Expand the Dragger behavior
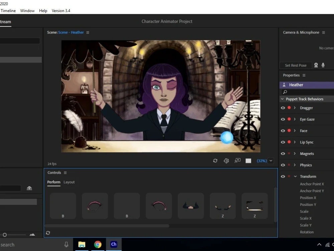 pyautogui.click(x=295, y=108)
